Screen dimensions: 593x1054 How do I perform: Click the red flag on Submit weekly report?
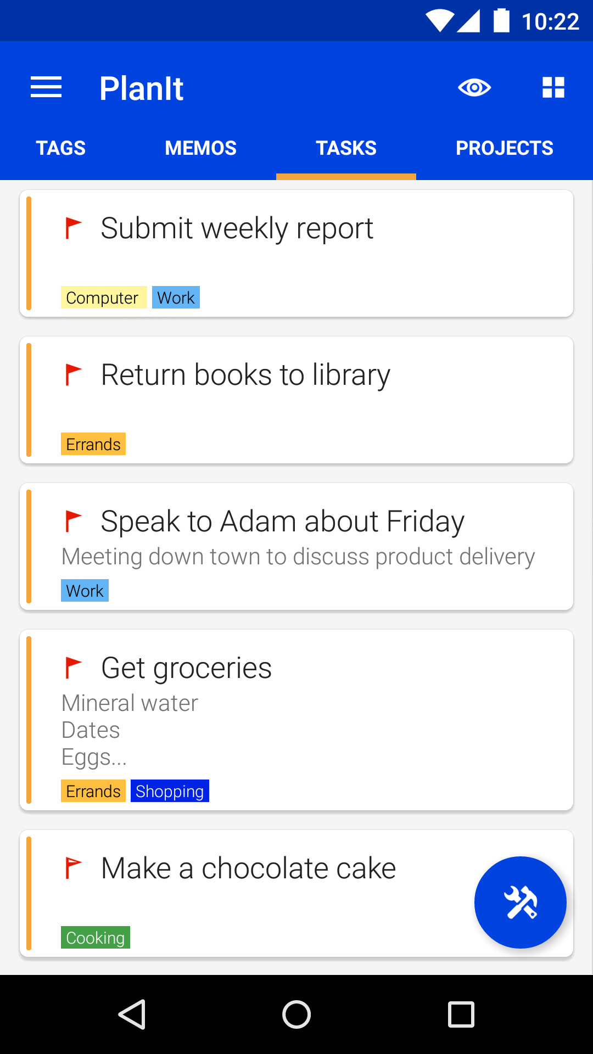coord(73,228)
